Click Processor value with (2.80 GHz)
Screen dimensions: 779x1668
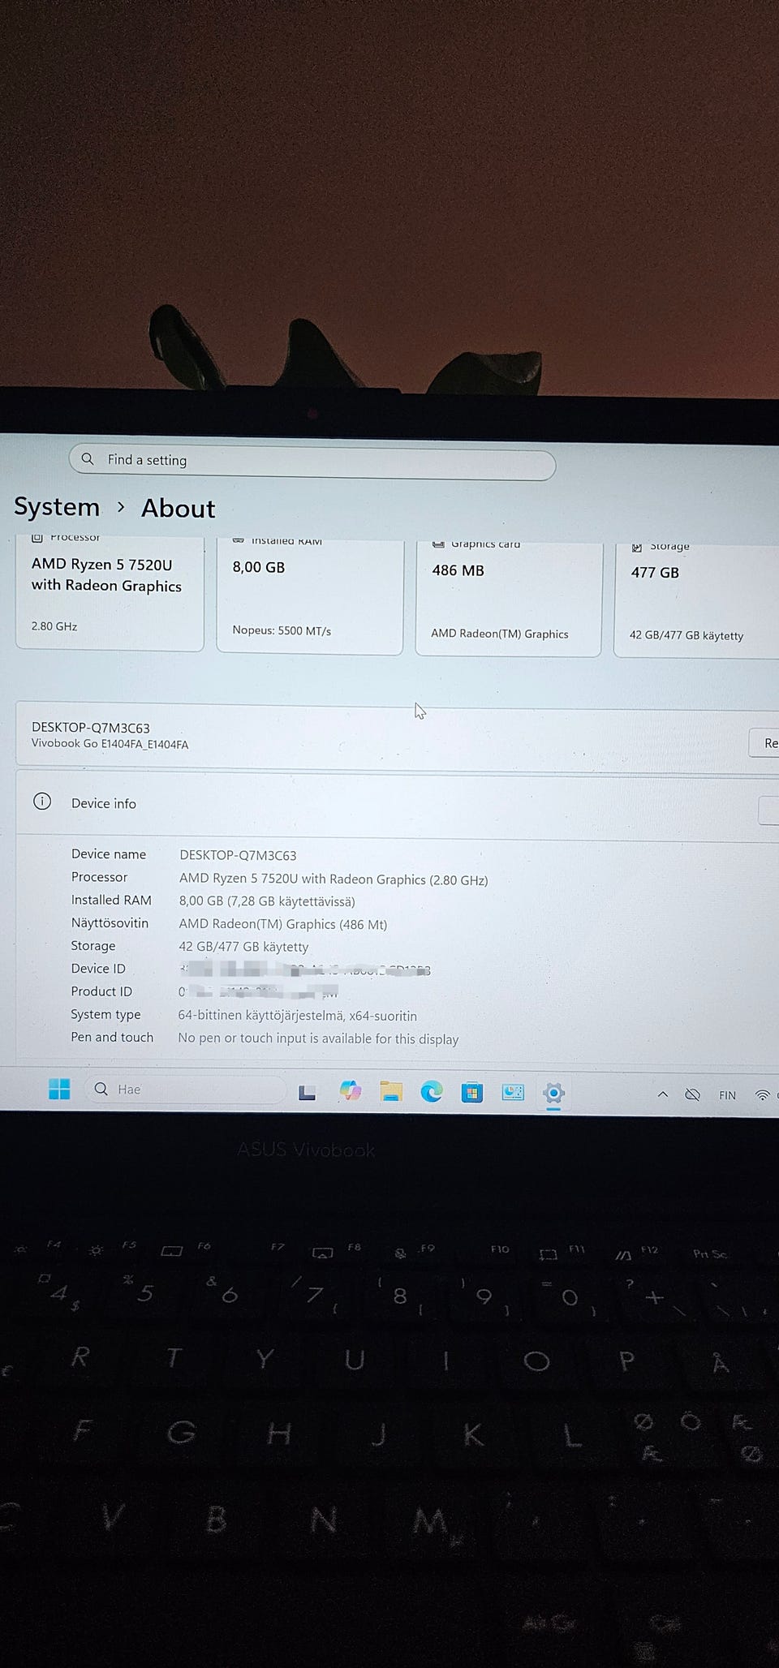tap(334, 879)
